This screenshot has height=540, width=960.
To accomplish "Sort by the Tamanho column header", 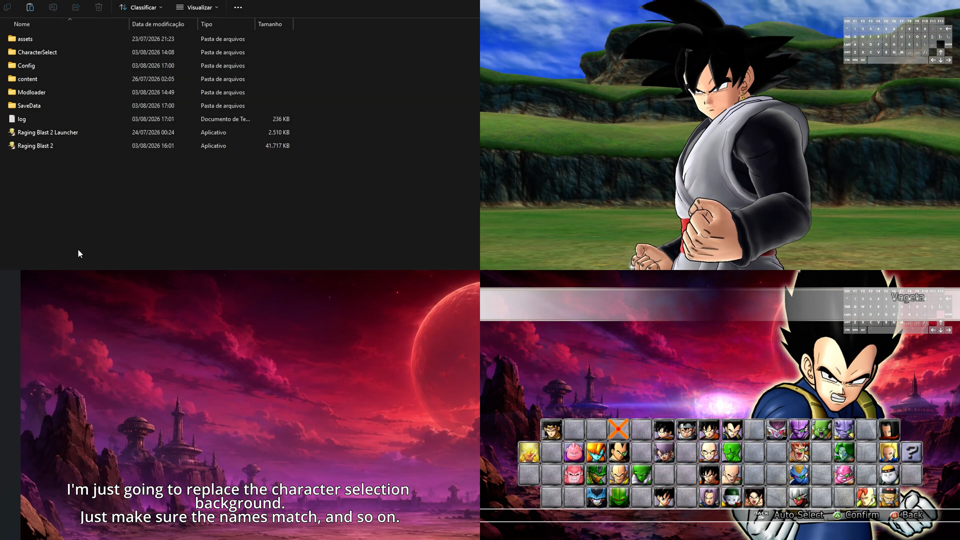I will pos(270,24).
